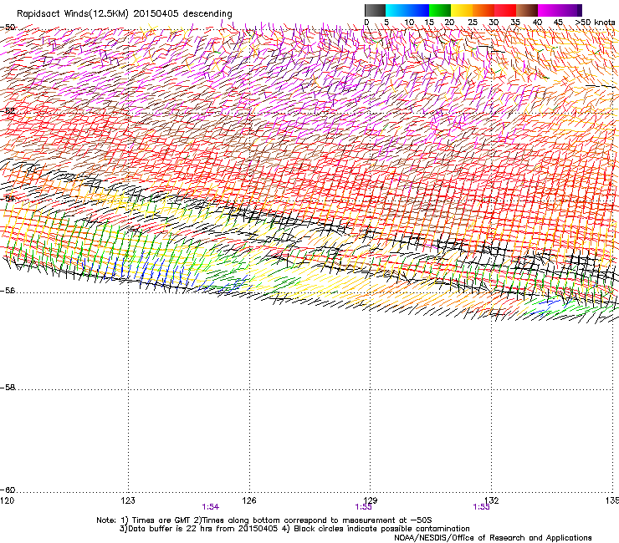Click the latitude label '-52'
This screenshot has width=619, height=543.
[8, 111]
